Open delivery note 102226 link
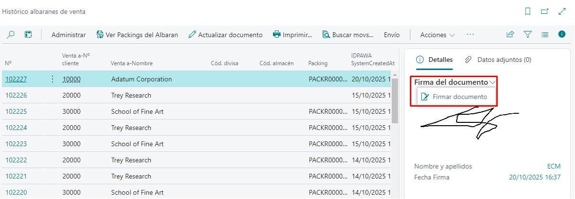Screen dimensions: 575x199 (16, 95)
